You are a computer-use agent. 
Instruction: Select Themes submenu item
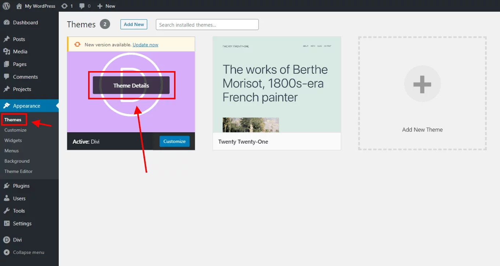13,120
